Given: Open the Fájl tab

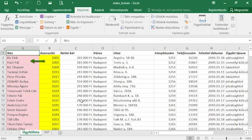Looking at the screenshot, I should (7, 10).
